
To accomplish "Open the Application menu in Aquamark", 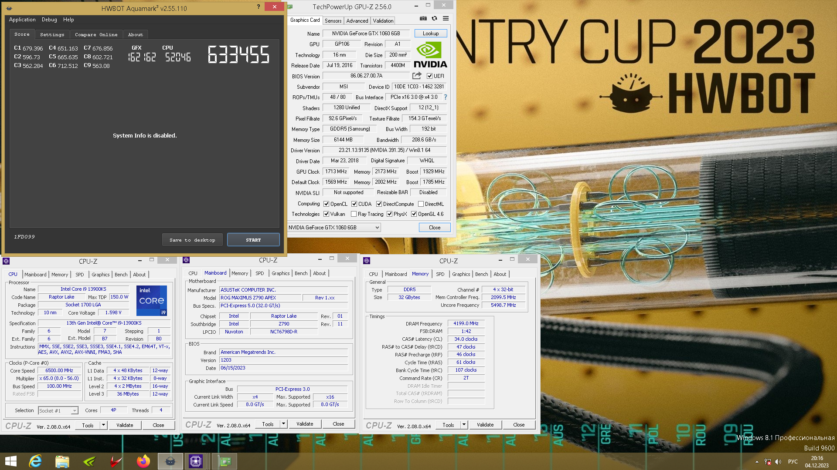I will [22, 20].
